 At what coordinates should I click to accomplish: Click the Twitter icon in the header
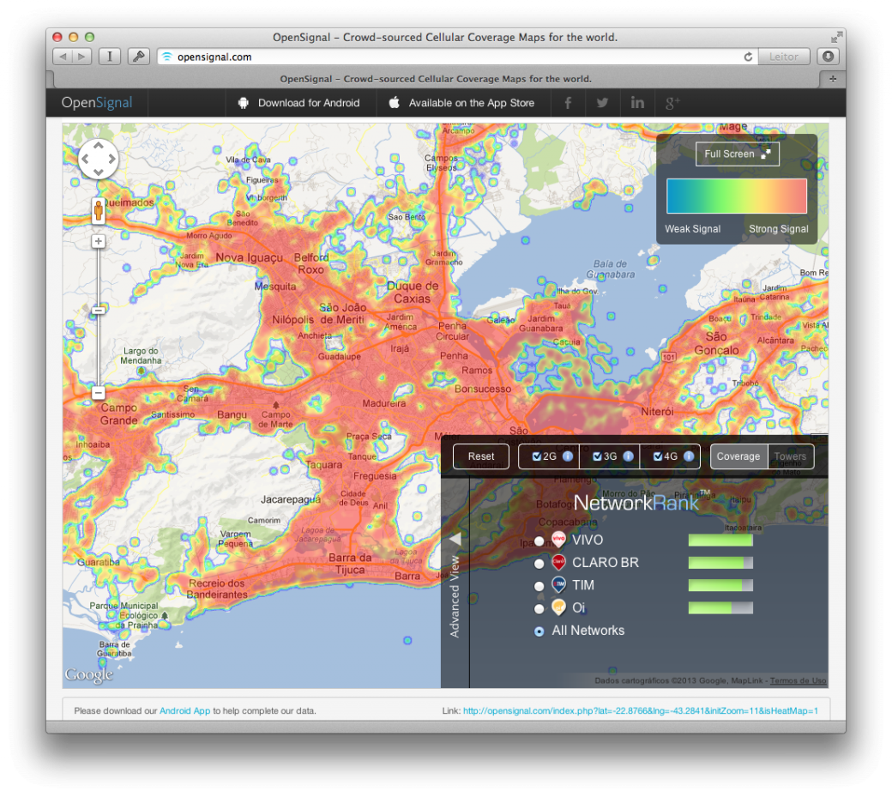coord(602,102)
